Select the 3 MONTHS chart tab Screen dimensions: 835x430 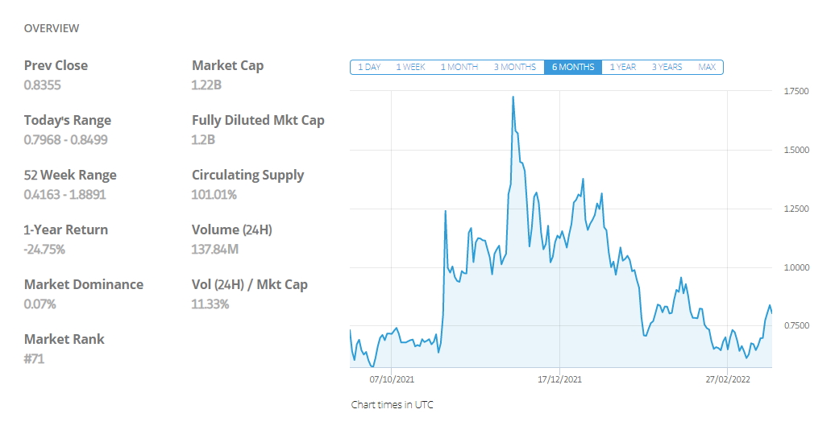[x=514, y=67]
